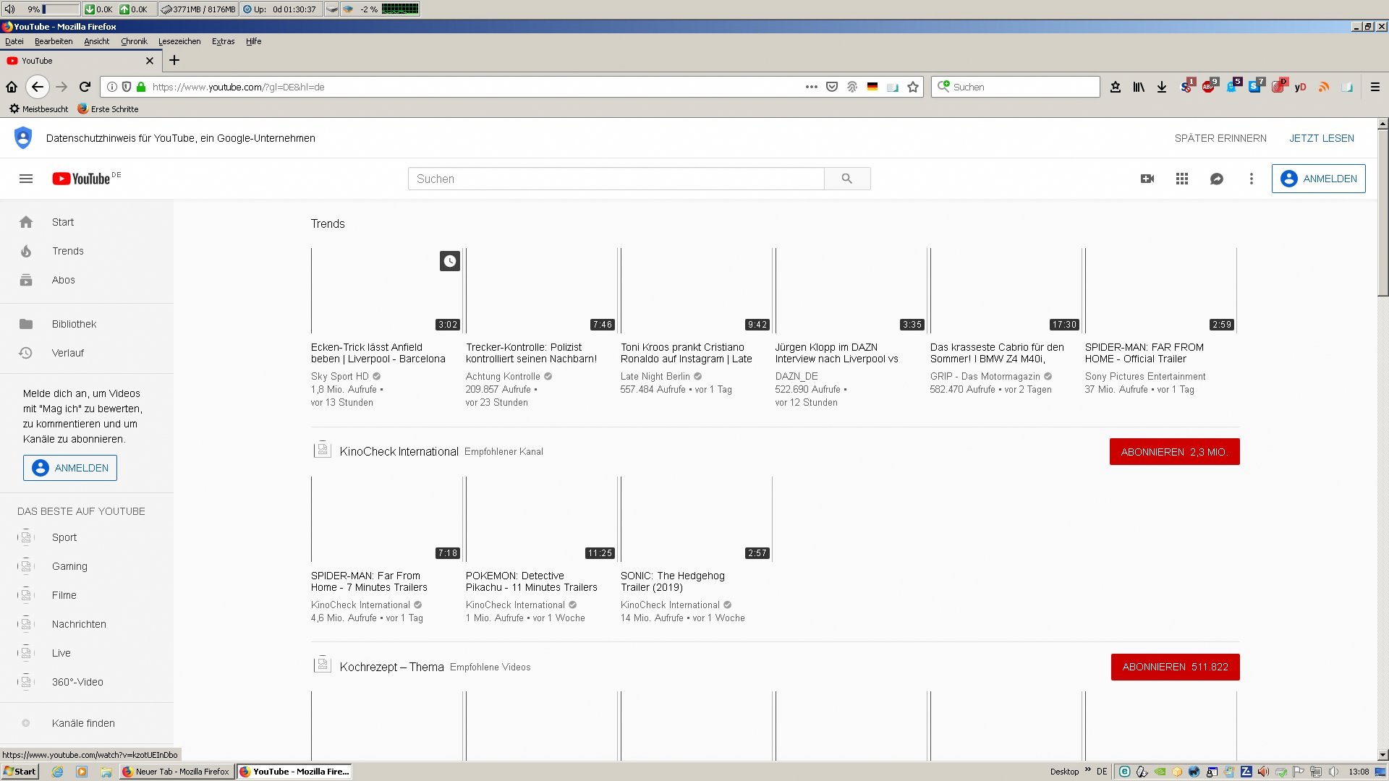Click the YouTube logo

click(82, 179)
